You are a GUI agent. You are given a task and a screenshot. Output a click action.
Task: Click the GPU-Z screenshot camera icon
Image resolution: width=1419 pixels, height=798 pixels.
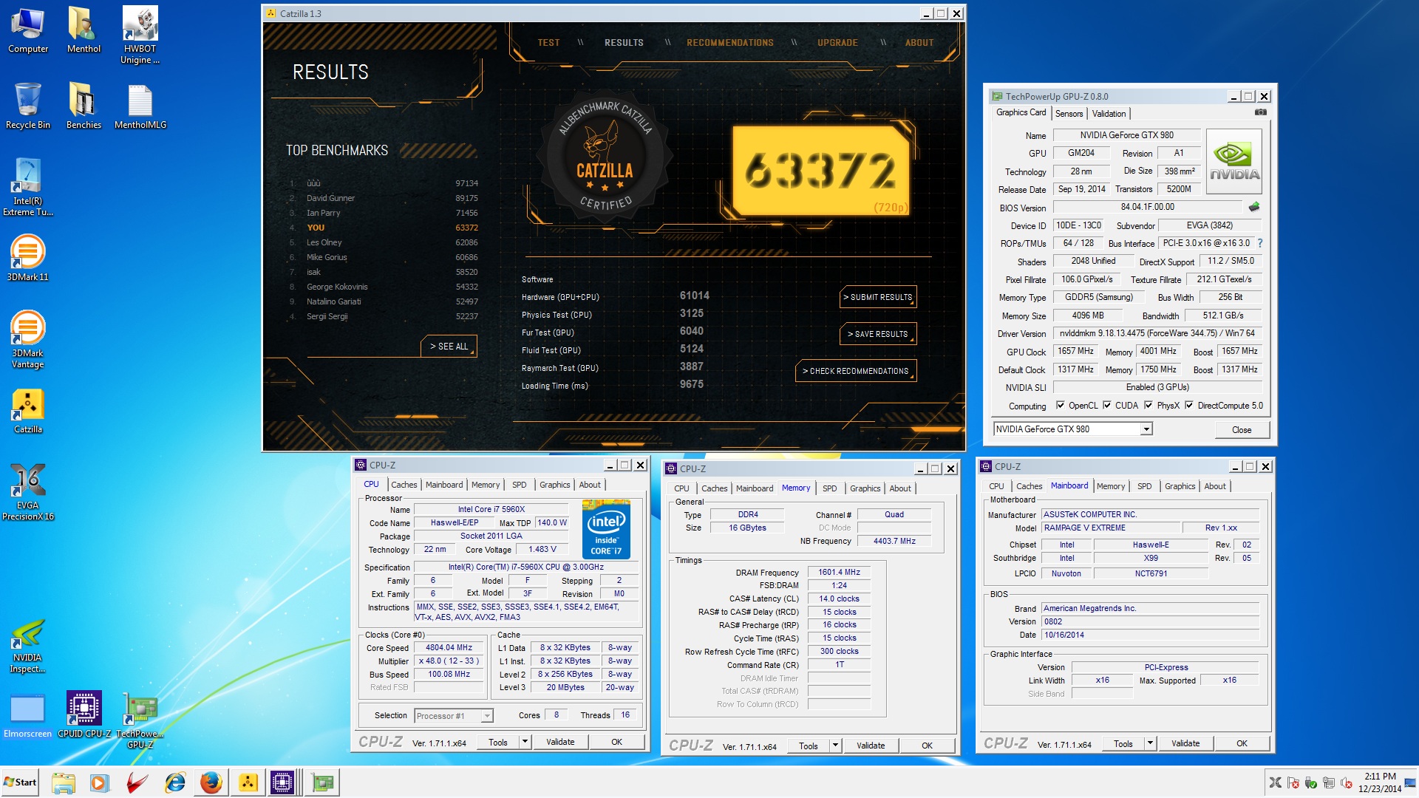pyautogui.click(x=1261, y=112)
